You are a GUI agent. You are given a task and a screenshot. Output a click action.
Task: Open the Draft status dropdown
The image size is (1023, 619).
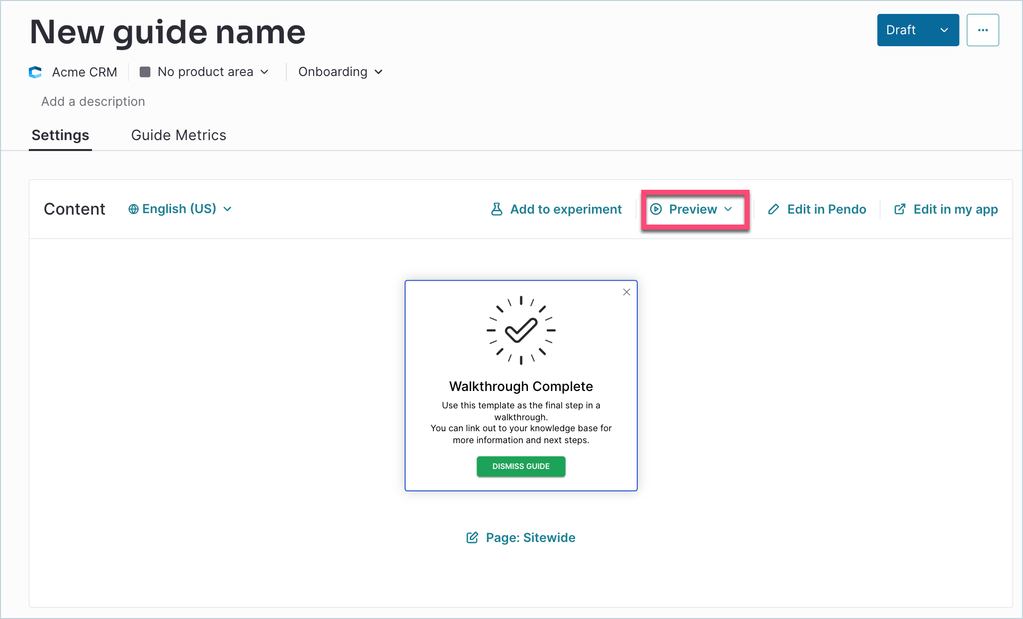(x=918, y=30)
